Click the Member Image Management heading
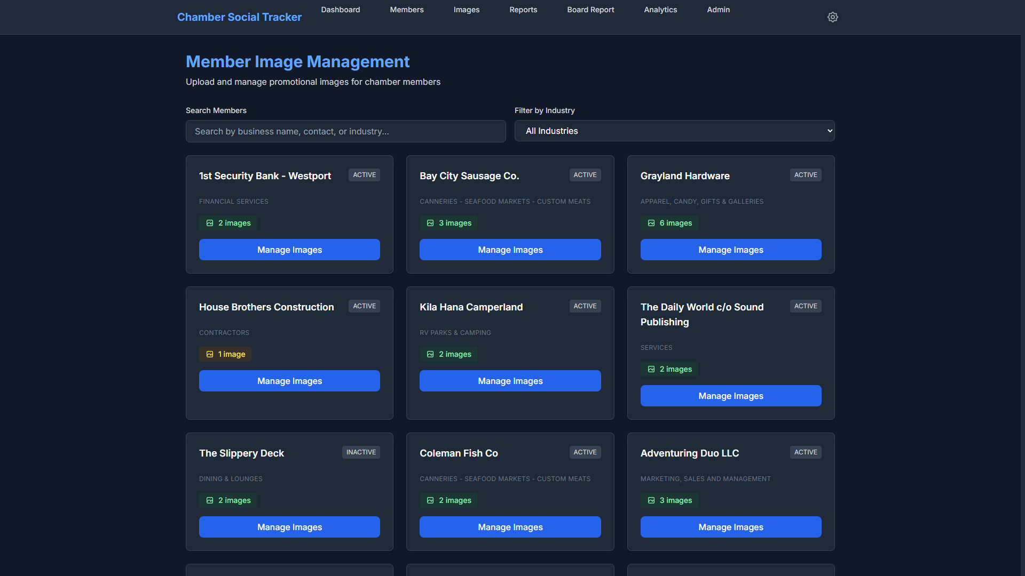Viewport: 1025px width, 576px height. coord(297,62)
